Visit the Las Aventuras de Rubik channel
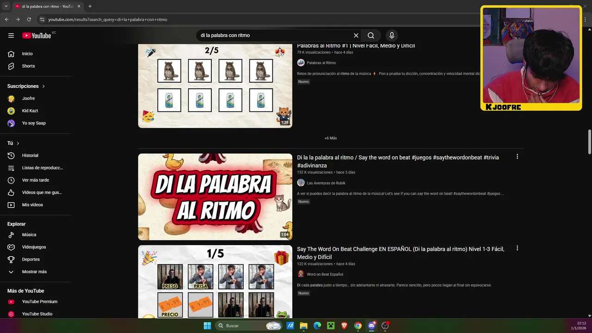Screen dimensions: 592x333 click(326, 183)
